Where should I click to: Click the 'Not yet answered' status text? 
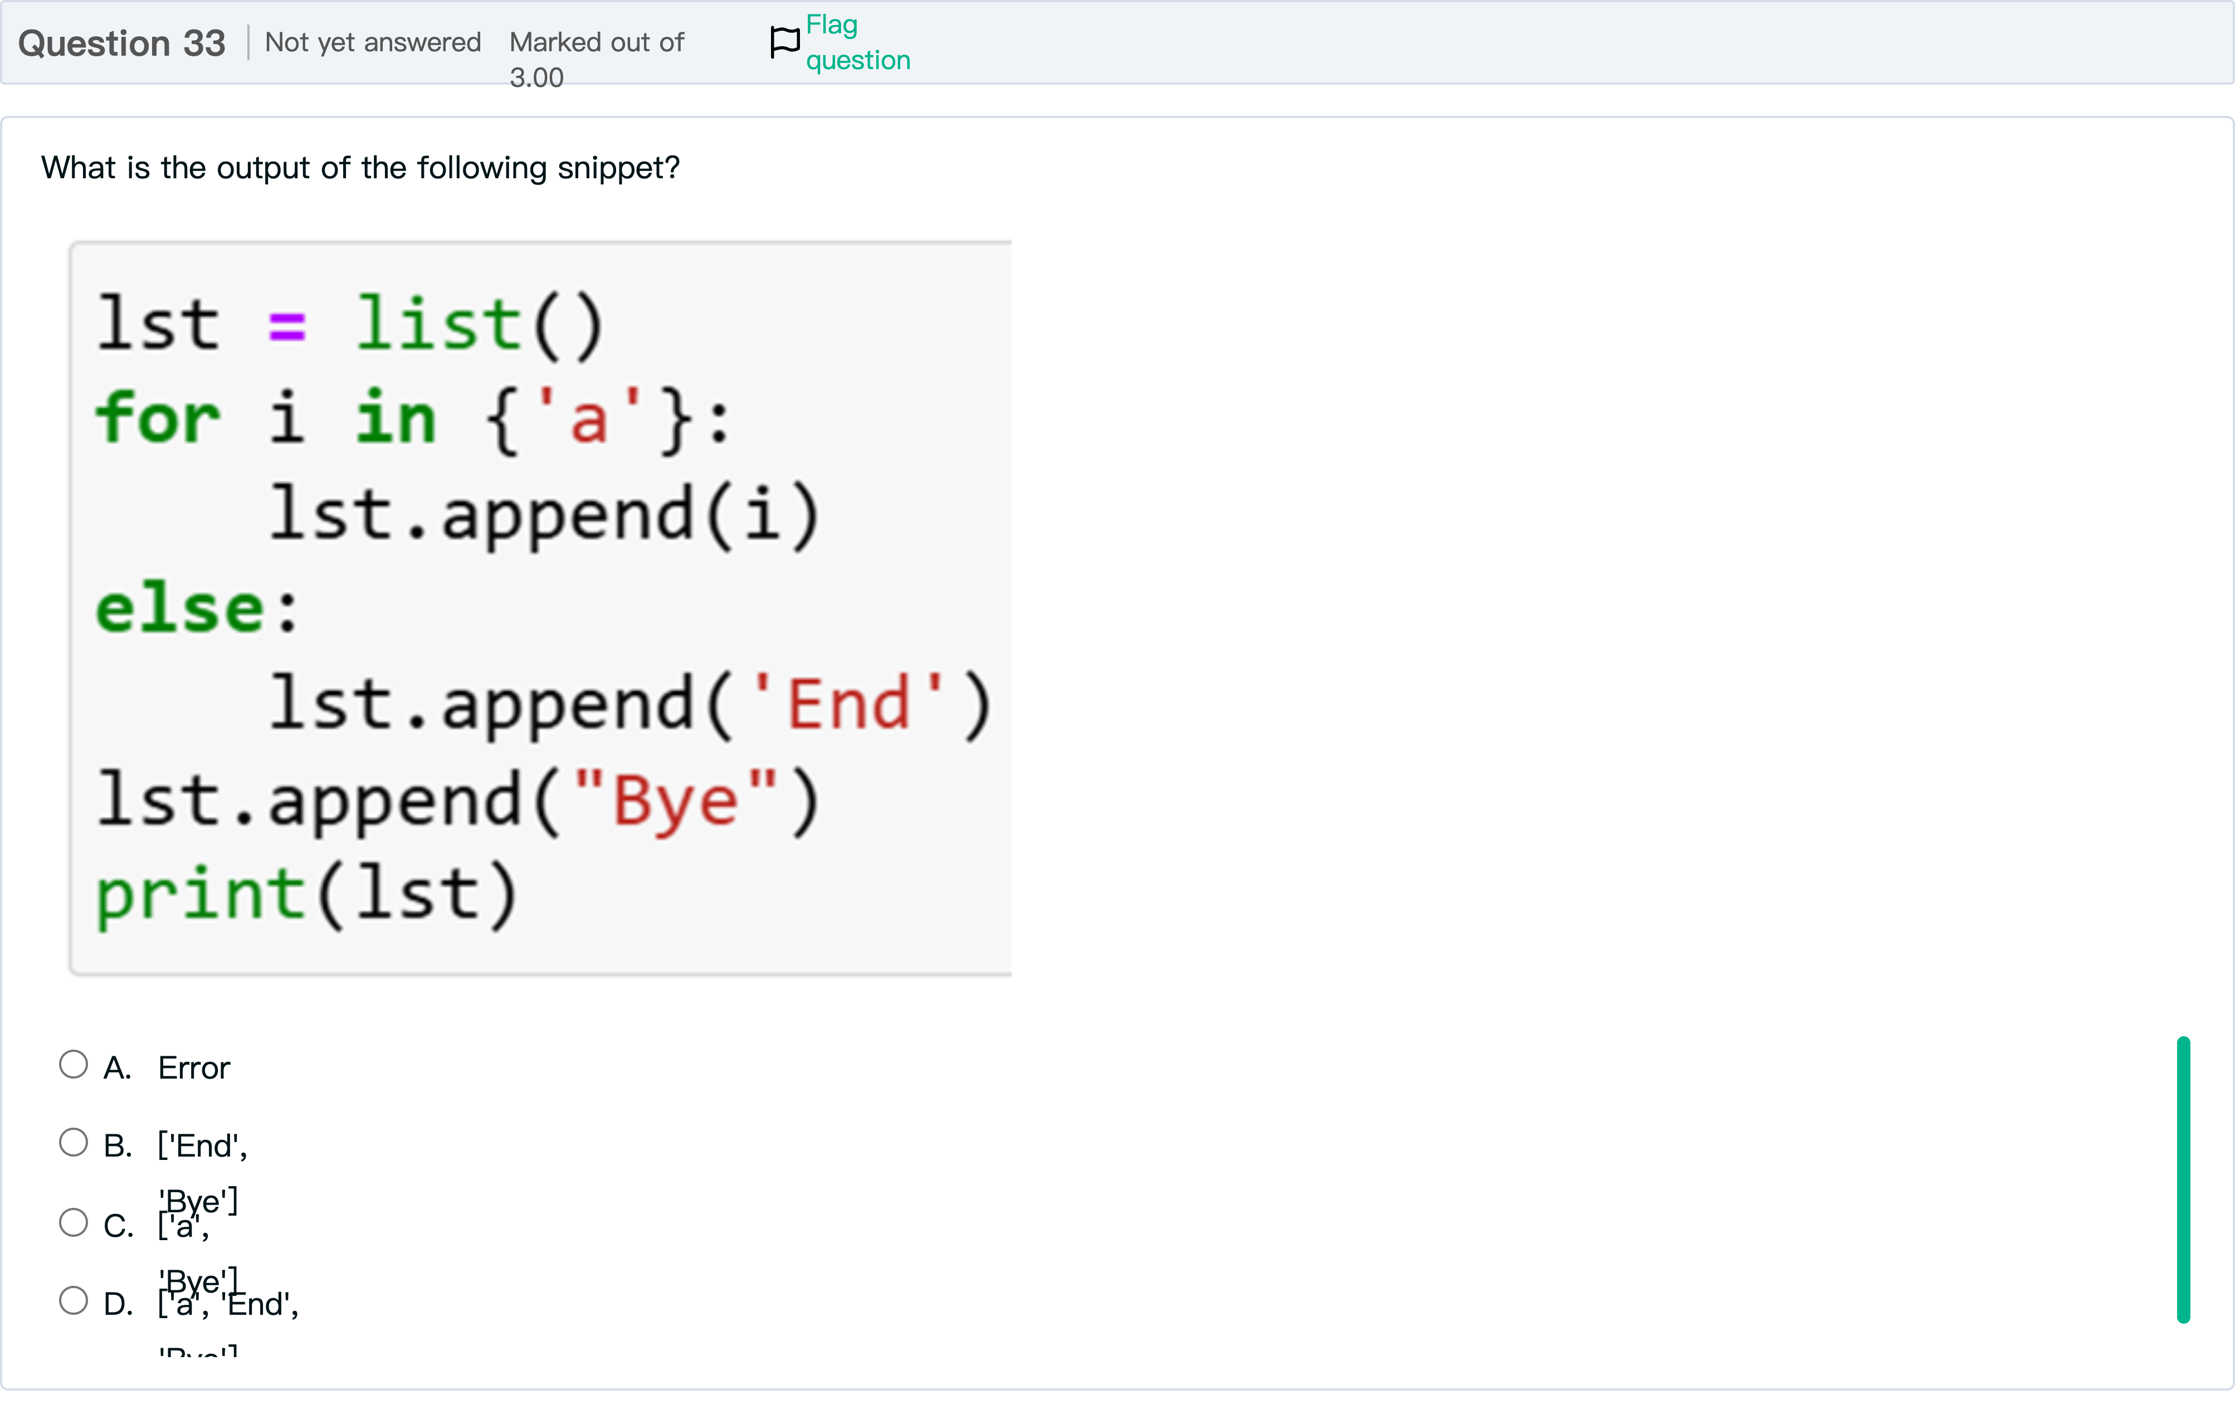[x=372, y=43]
